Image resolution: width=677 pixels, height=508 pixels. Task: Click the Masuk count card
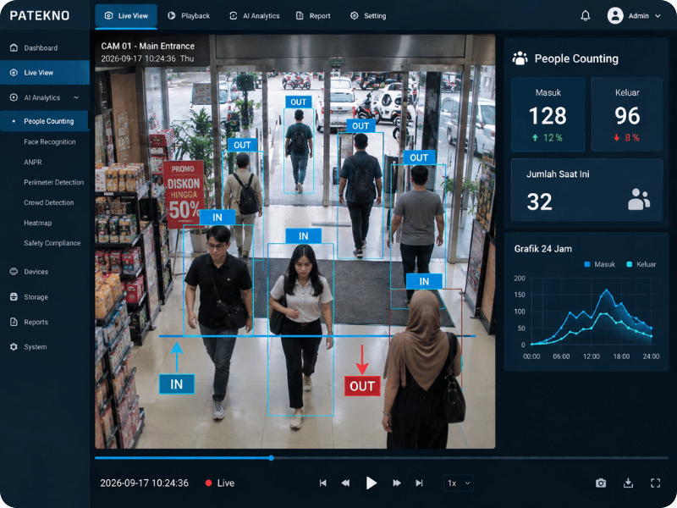pyautogui.click(x=548, y=114)
